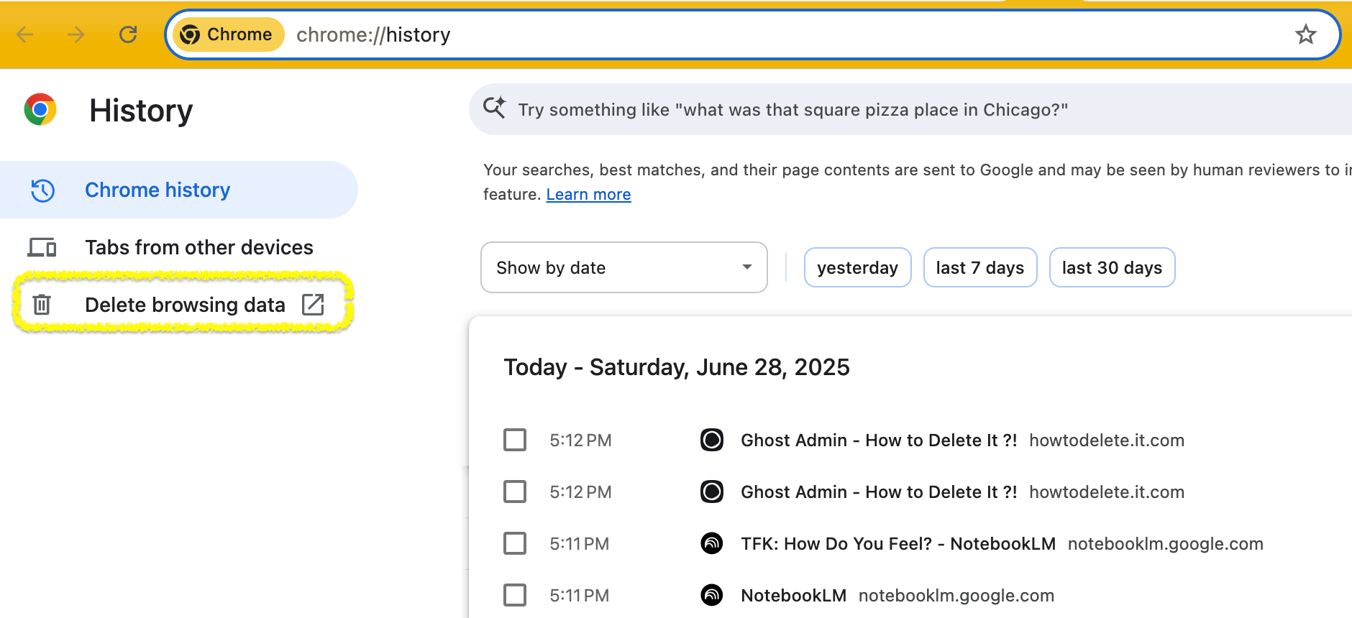The width and height of the screenshot is (1352, 618).
Task: Check the first 5:12 PM Ghost Admin entry
Action: pyautogui.click(x=515, y=440)
